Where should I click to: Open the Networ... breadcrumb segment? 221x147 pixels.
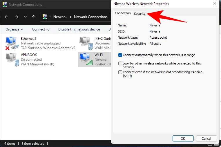60,17
